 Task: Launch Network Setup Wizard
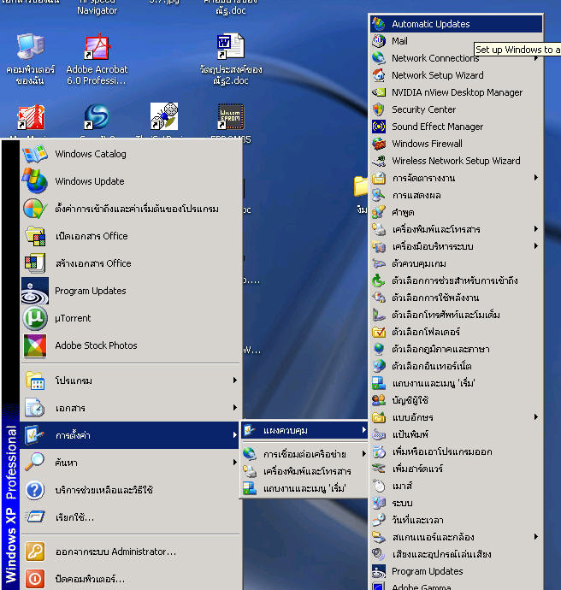456,75
